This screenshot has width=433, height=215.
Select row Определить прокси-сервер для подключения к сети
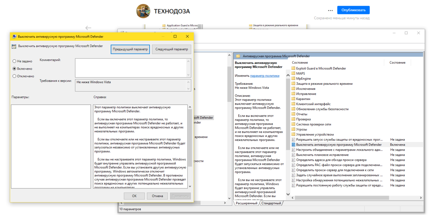357,170
